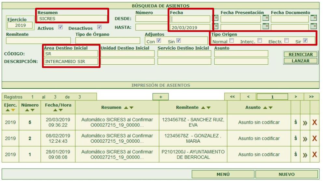
Task: Click the plus button above results table
Action: pyautogui.click(x=161, y=97)
